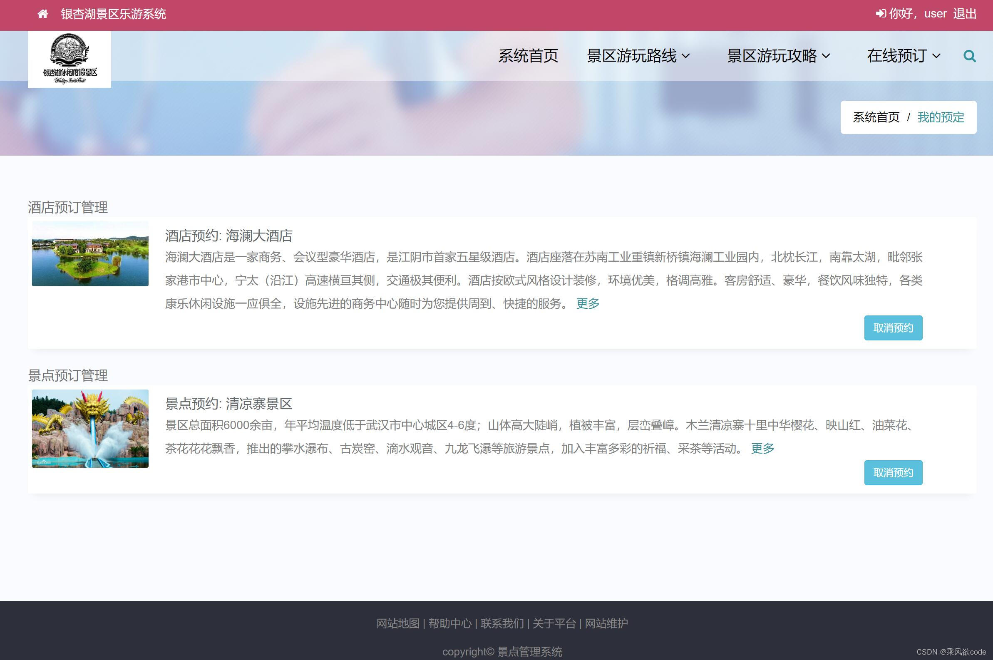This screenshot has height=660, width=993.
Task: Click the login arrow icon beside 你好
Action: [x=880, y=14]
